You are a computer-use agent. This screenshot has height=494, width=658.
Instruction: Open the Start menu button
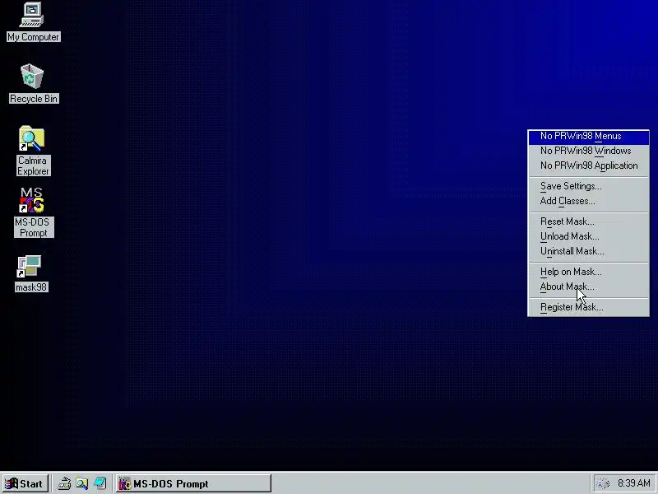(x=25, y=483)
